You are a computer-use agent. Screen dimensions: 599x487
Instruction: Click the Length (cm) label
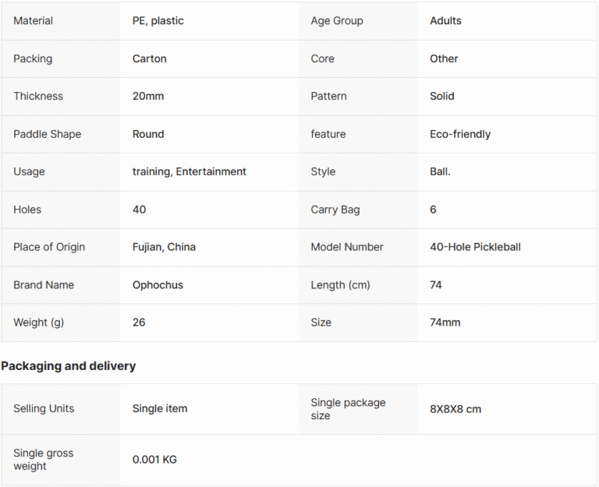tap(340, 285)
